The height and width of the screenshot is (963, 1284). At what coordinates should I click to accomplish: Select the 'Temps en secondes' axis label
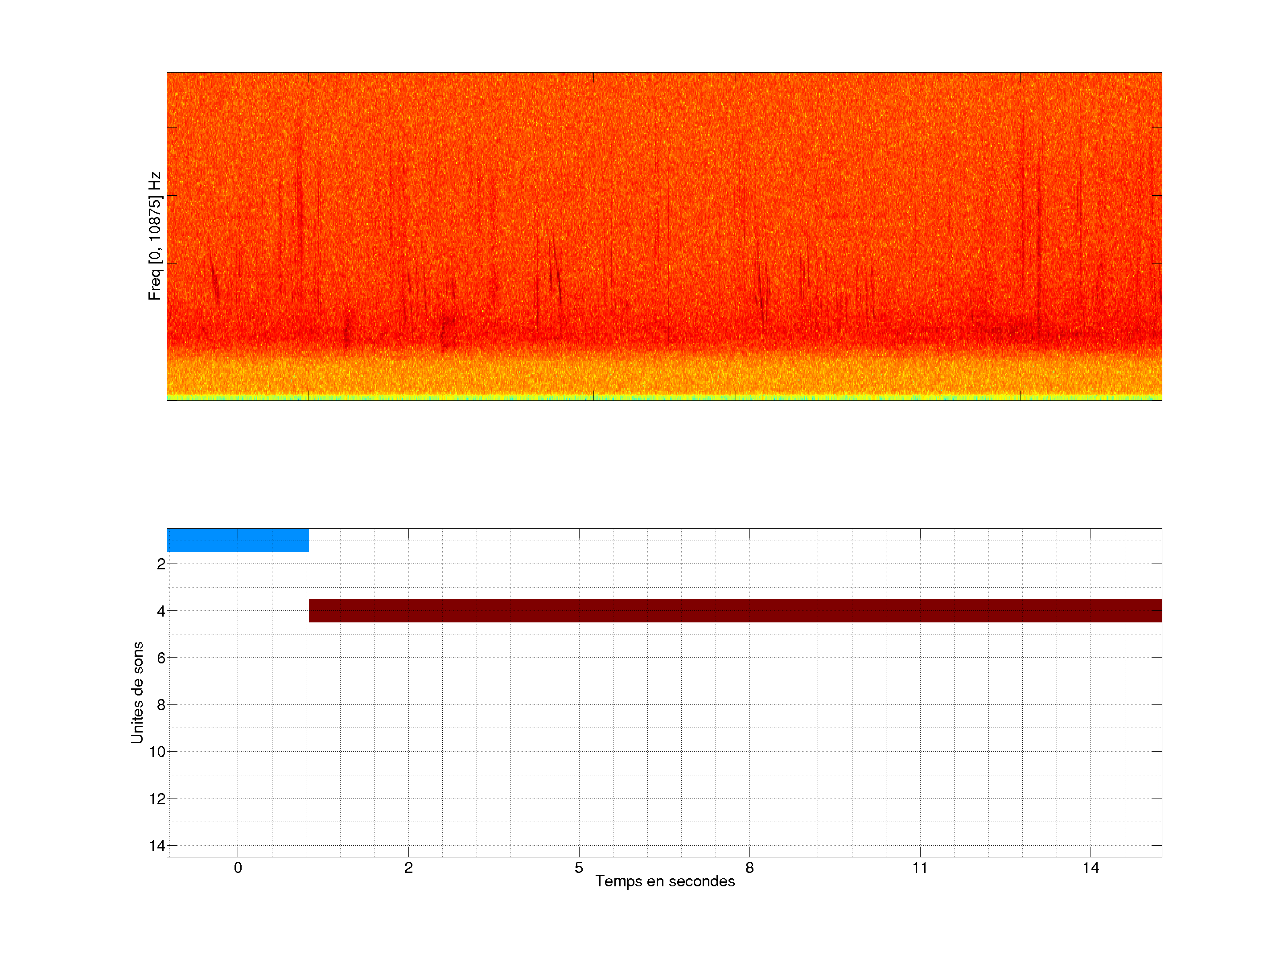[x=665, y=881]
